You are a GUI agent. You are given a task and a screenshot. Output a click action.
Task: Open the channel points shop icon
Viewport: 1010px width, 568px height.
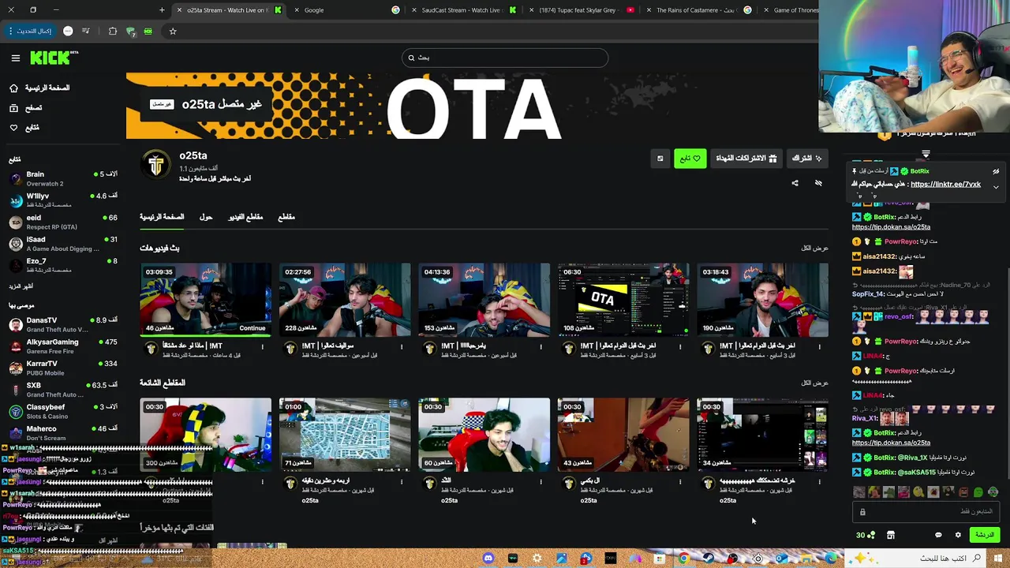coord(891,535)
